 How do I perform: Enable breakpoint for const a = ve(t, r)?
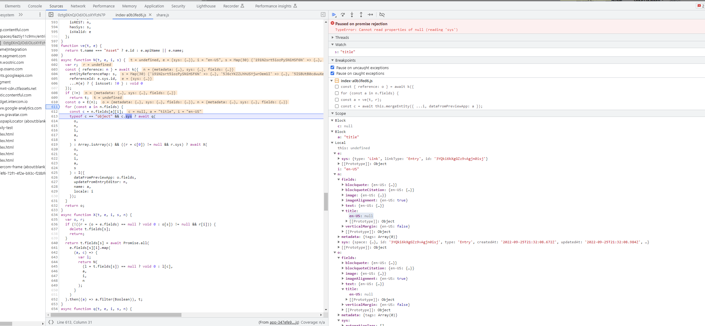click(x=337, y=99)
